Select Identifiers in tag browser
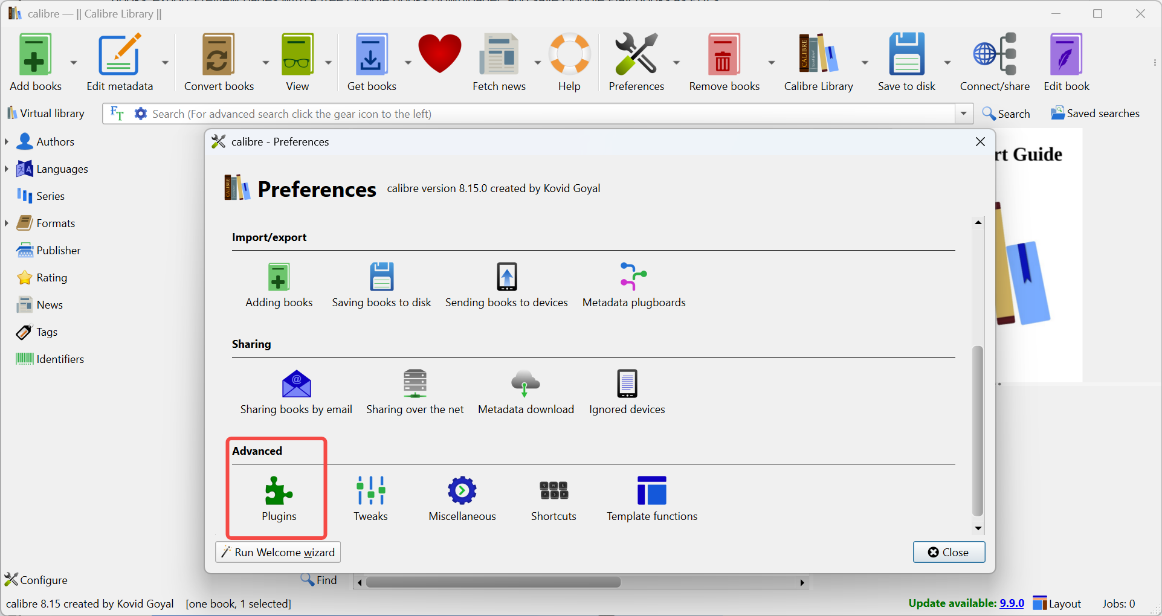The width and height of the screenshot is (1162, 616). (x=50, y=359)
